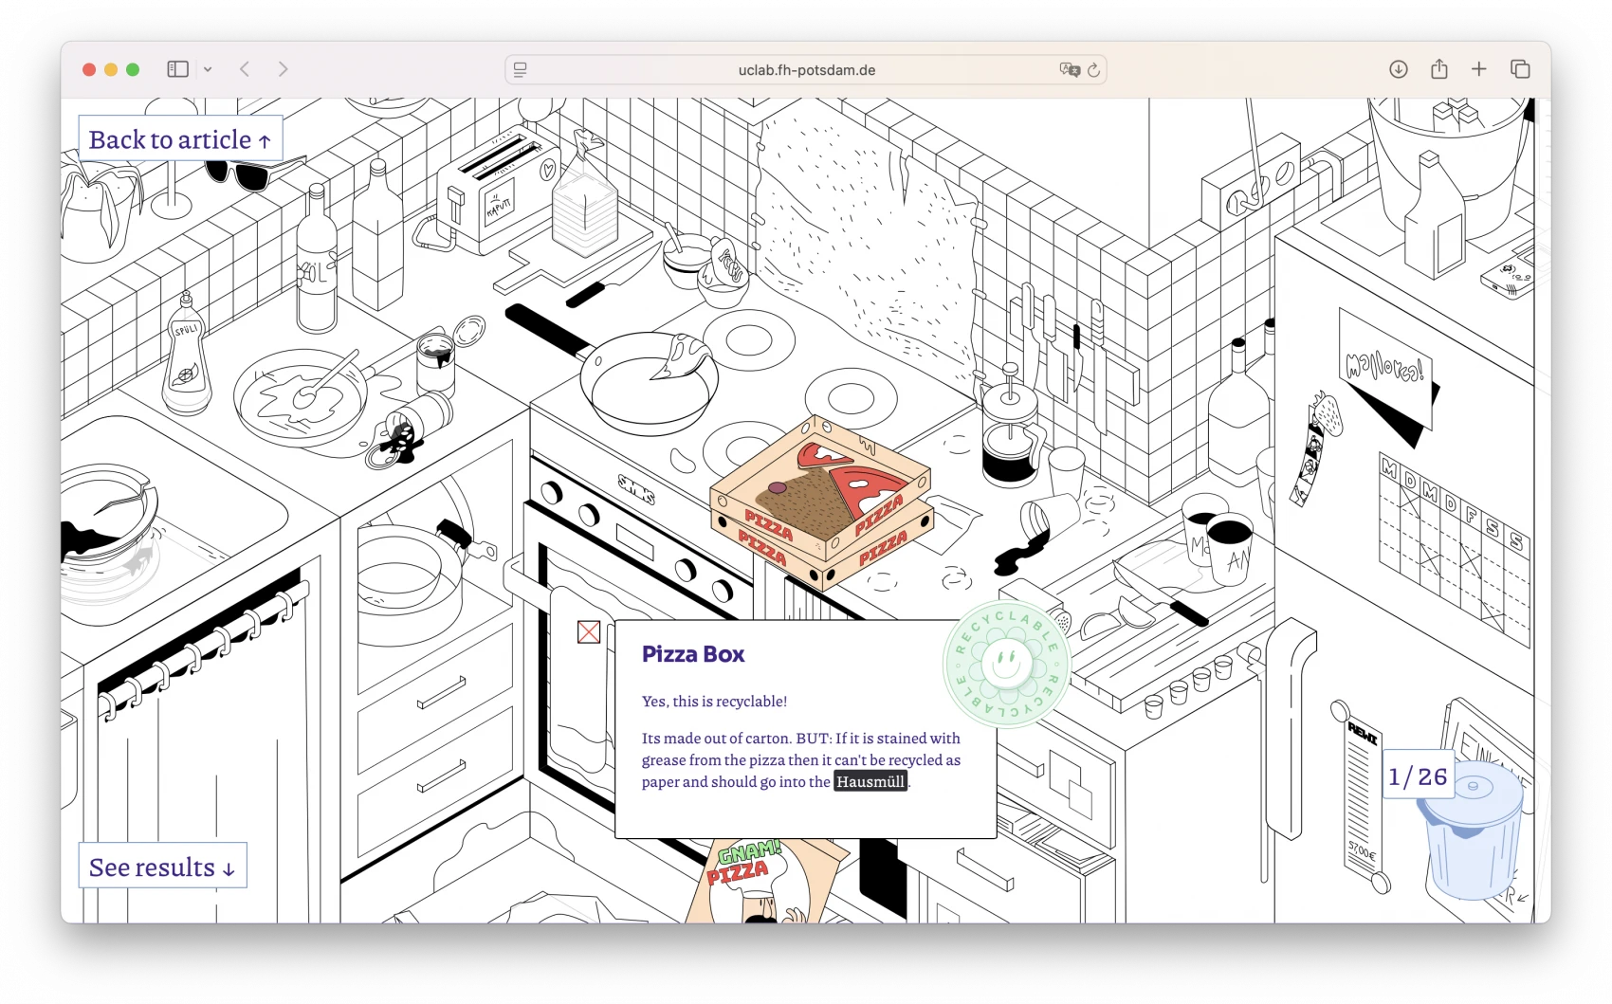Click the 1/26 progress counter

click(1418, 776)
